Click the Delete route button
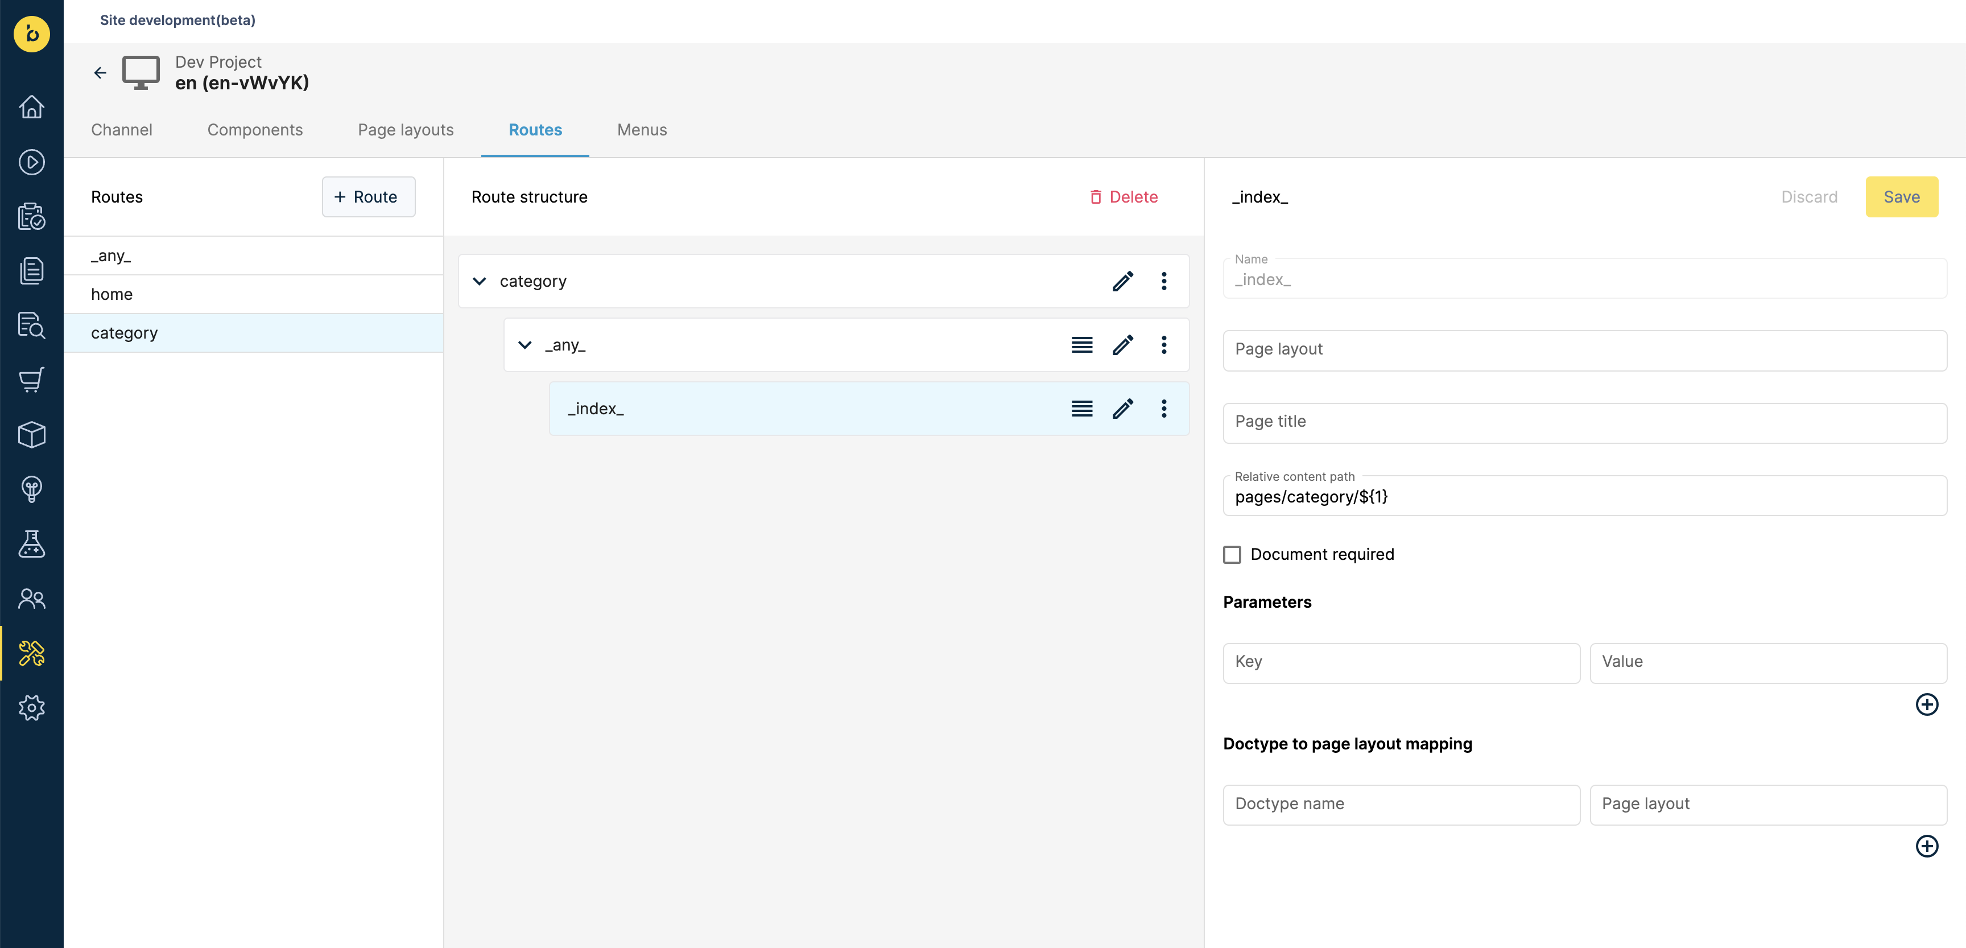This screenshot has height=948, width=1966. [1123, 197]
